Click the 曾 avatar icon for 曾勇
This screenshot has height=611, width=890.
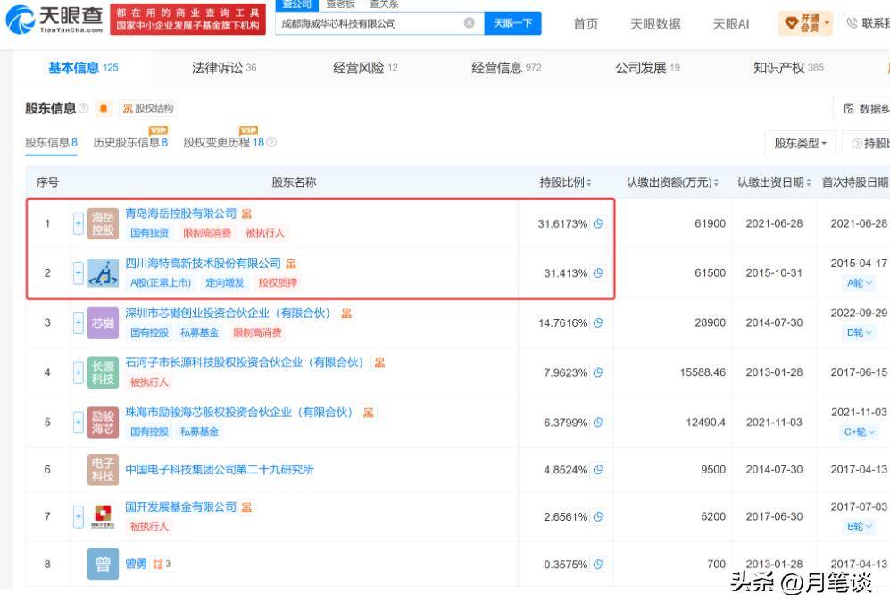pos(103,564)
